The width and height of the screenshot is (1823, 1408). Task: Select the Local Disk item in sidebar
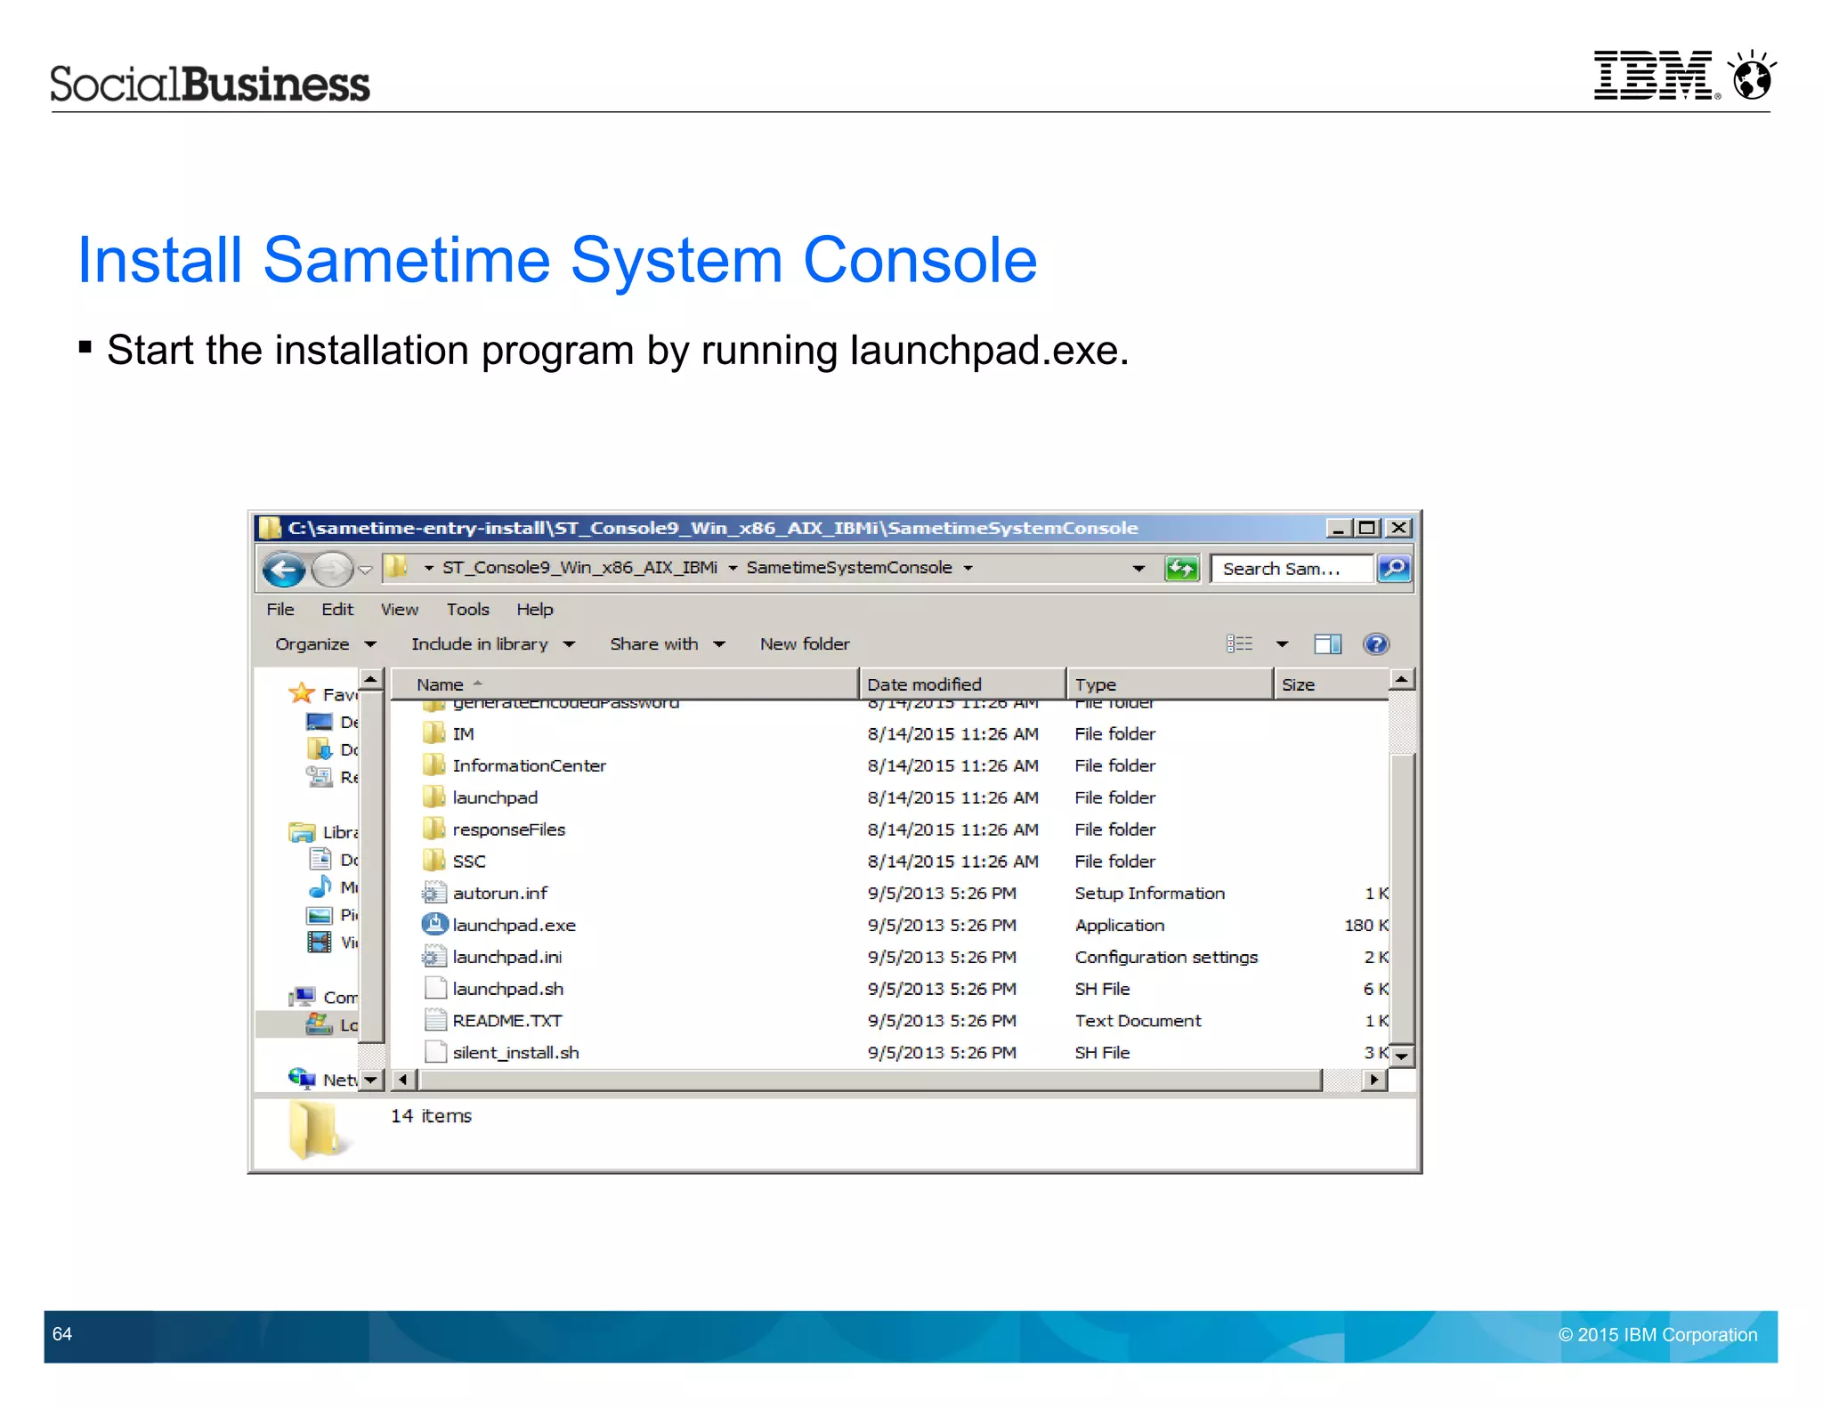coord(308,1024)
